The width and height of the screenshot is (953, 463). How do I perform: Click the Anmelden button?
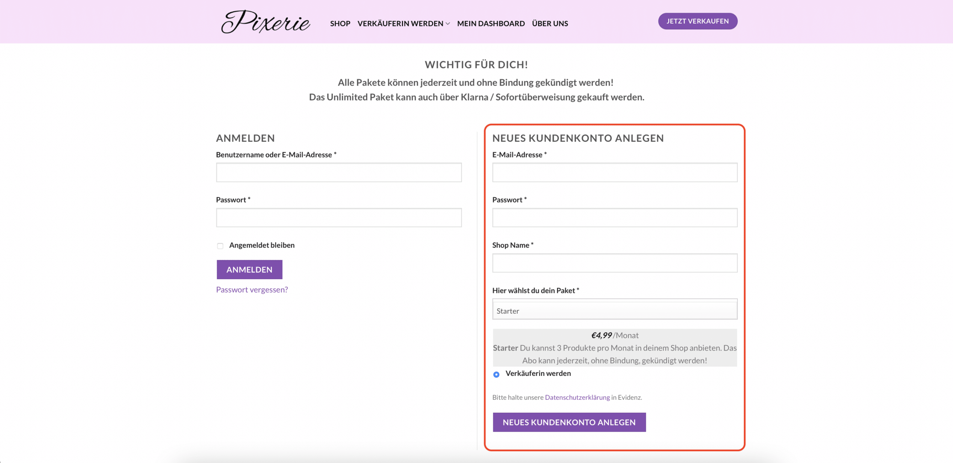click(249, 269)
